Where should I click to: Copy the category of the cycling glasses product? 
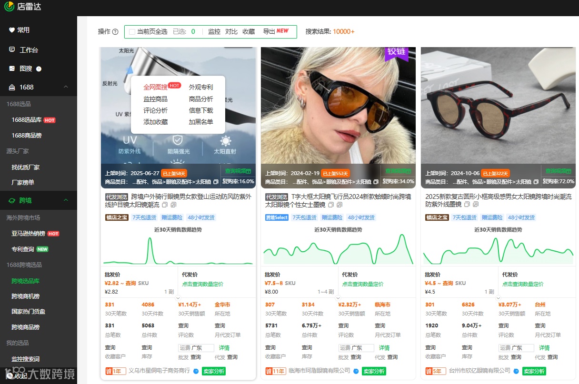point(216,182)
